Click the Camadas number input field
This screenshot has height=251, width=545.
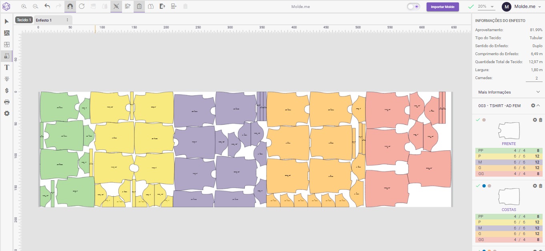pyautogui.click(x=533, y=78)
